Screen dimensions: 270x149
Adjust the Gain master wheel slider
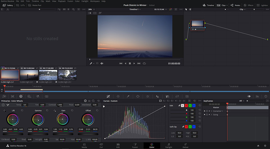63,134
